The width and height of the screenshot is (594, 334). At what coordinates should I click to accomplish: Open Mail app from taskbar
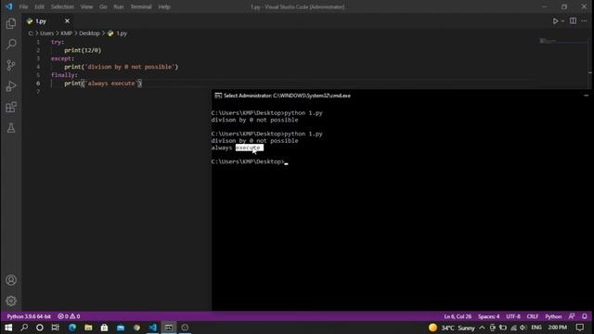point(121,328)
